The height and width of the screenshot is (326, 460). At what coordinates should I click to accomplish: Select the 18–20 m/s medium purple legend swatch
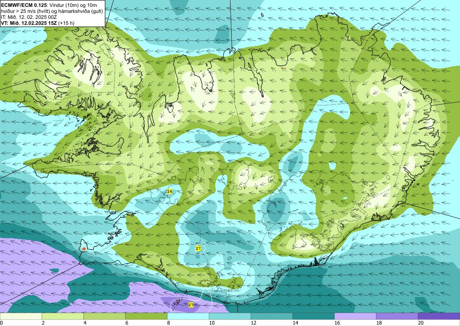coord(397,316)
